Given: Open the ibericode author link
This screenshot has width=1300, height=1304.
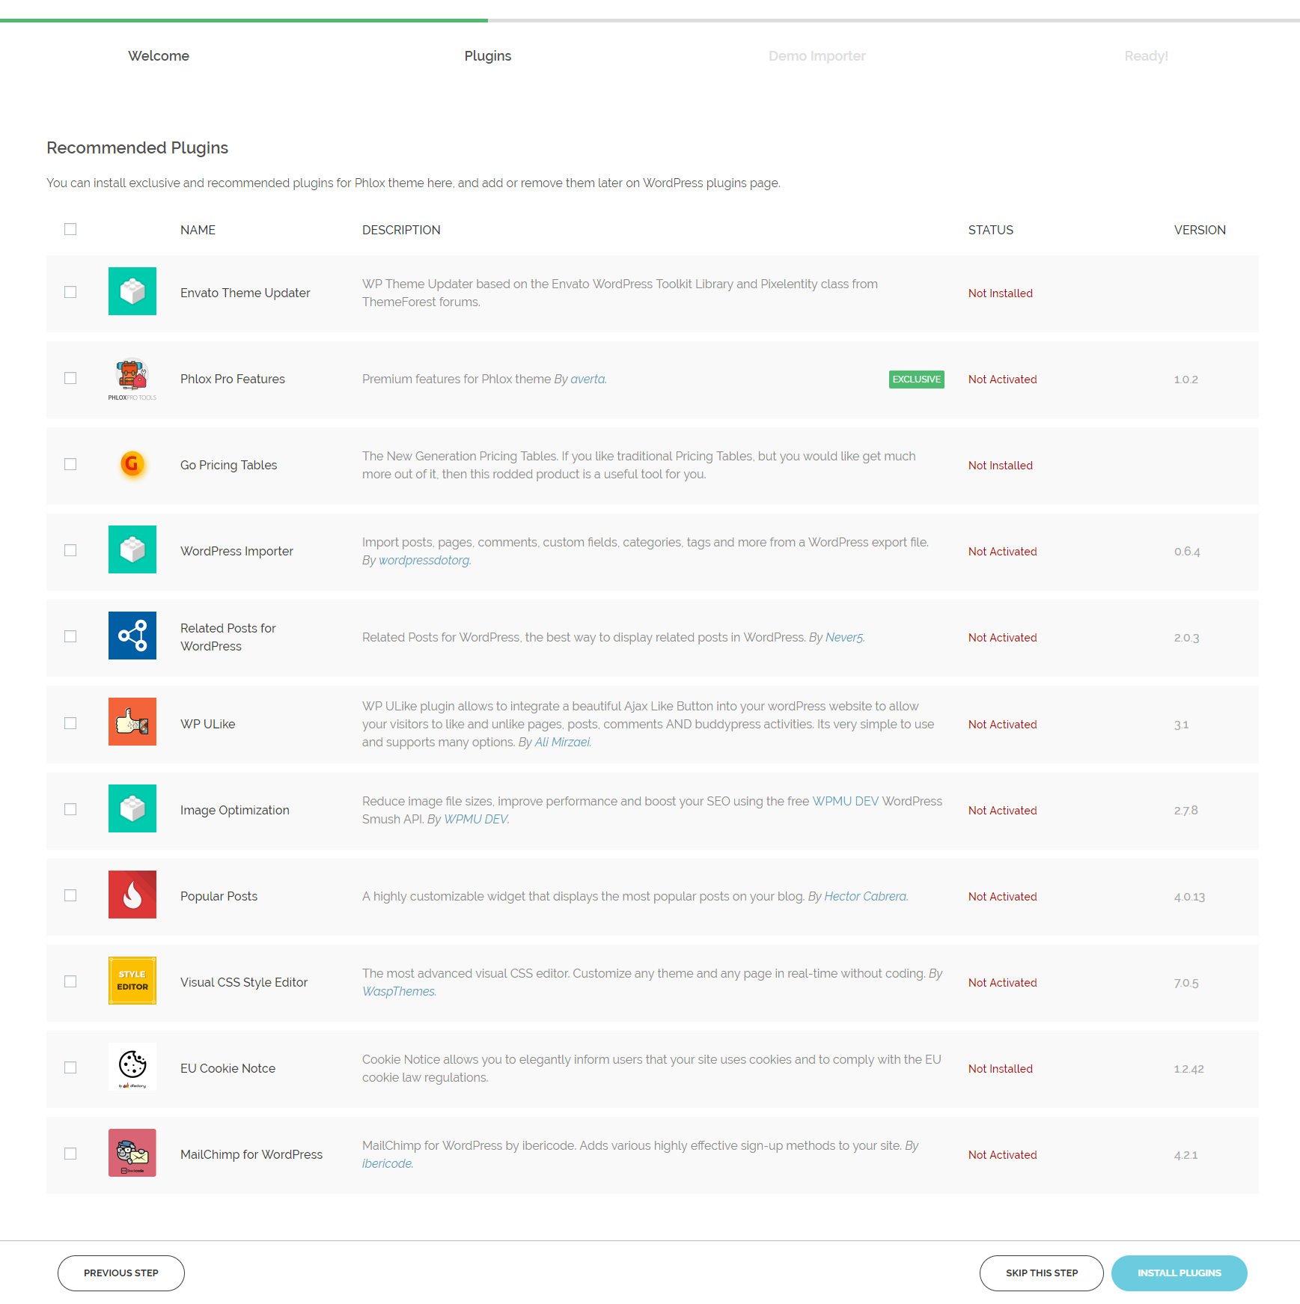Looking at the screenshot, I should coord(388,1164).
